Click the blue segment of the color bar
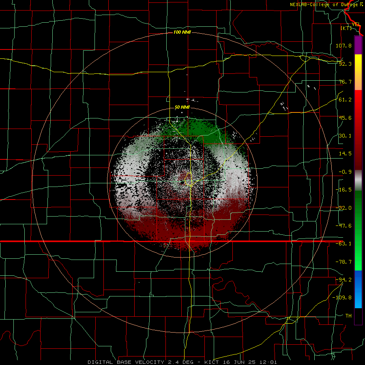The width and height of the screenshot is (365, 365). click(x=358, y=289)
